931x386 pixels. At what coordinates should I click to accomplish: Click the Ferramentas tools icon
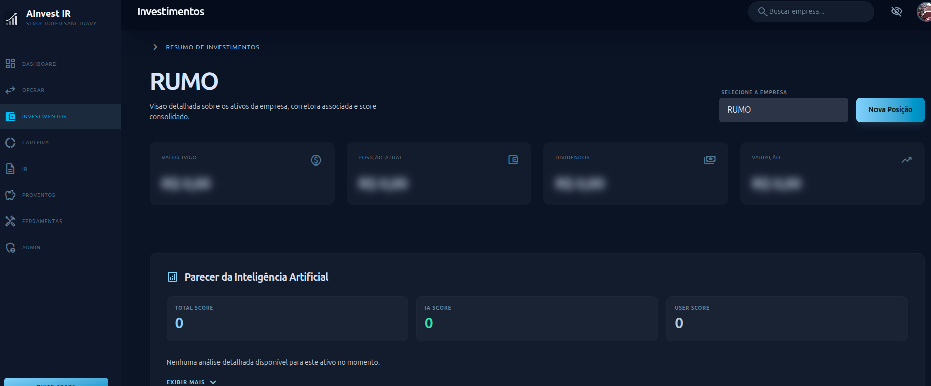click(10, 221)
